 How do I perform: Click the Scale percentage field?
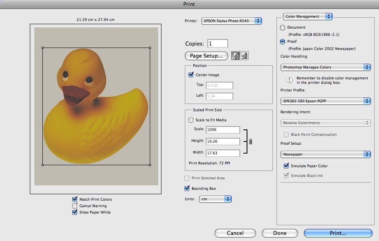pos(223,129)
